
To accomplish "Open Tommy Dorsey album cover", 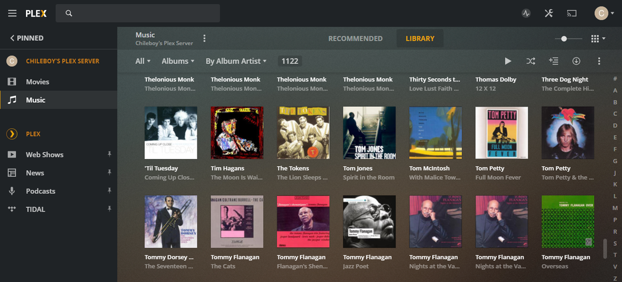I will pyautogui.click(x=171, y=222).
